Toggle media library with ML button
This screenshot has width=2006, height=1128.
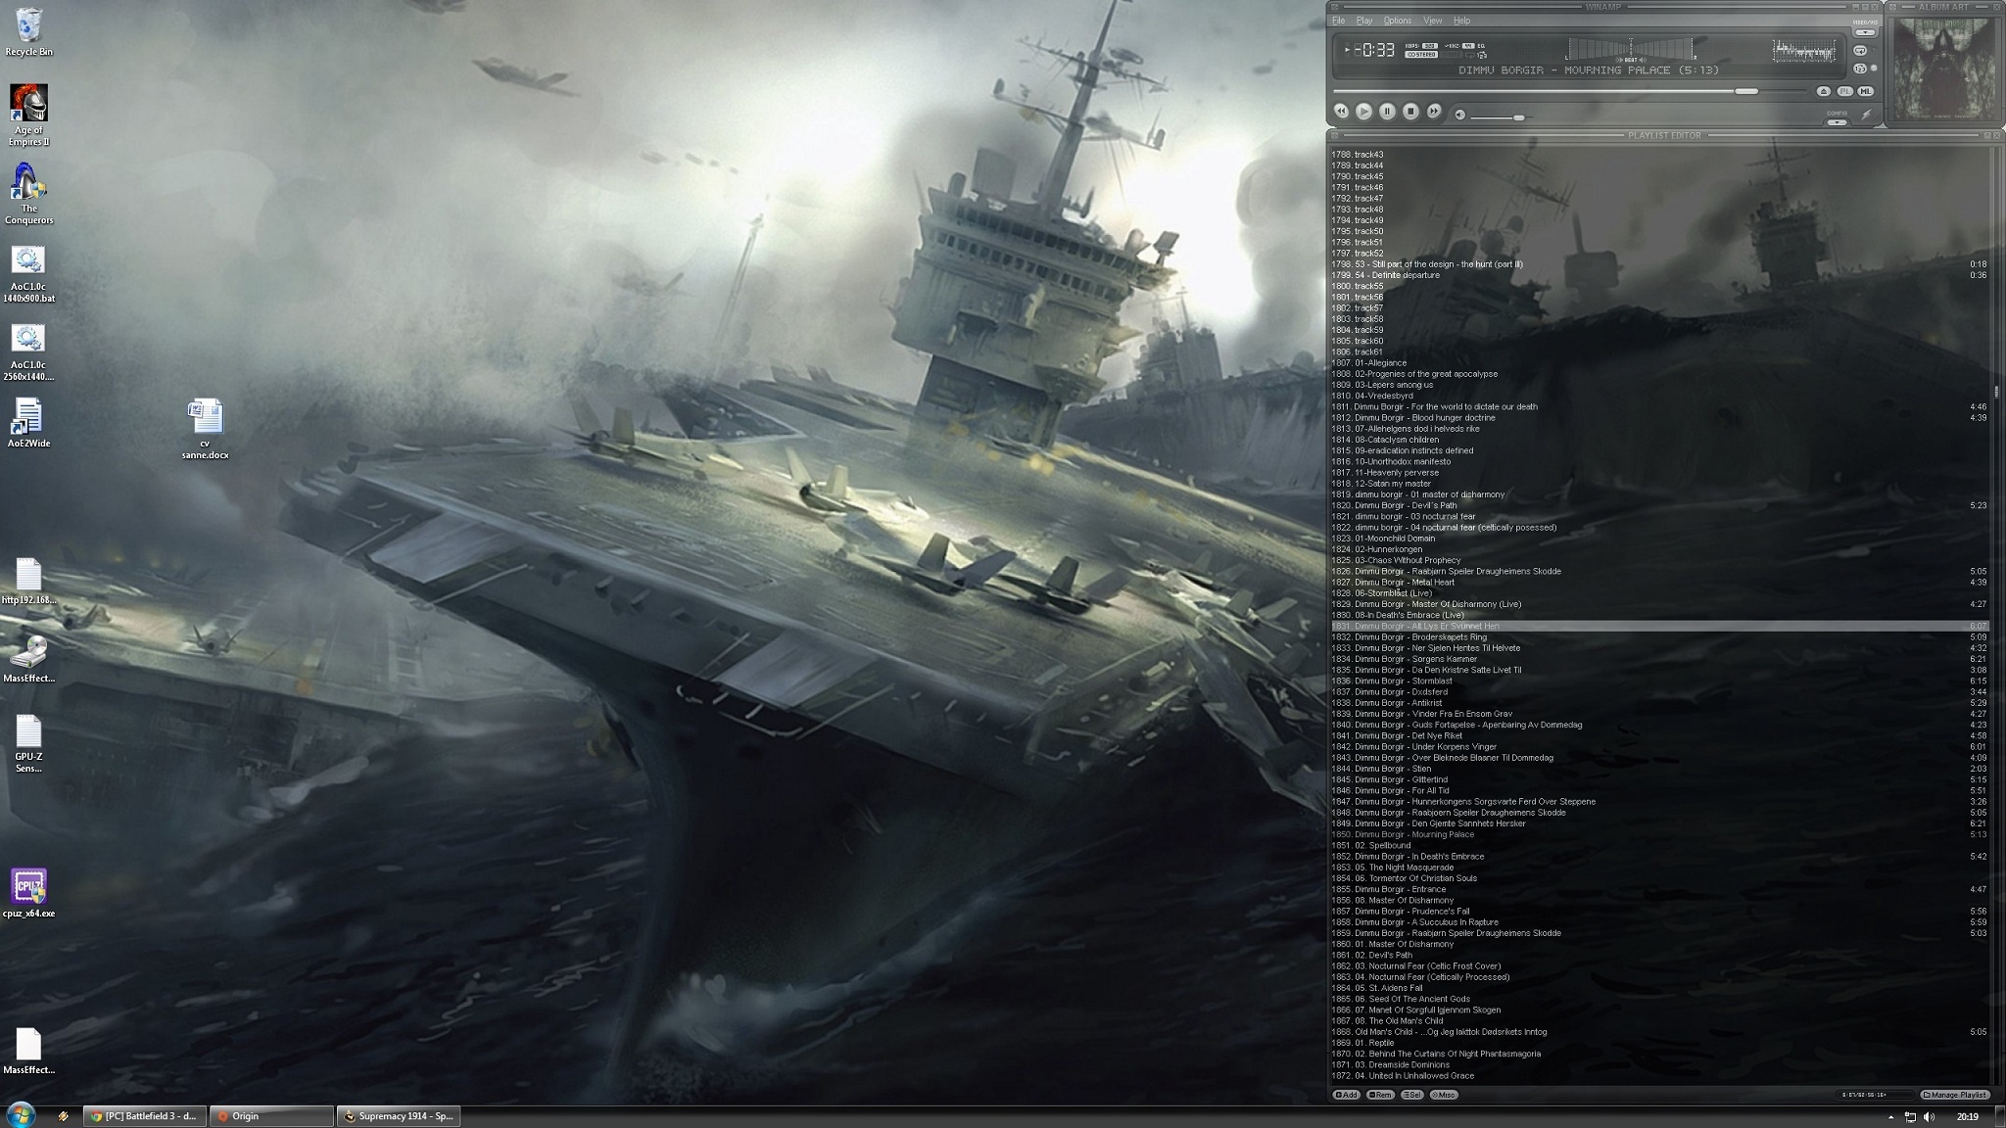pos(1865,91)
